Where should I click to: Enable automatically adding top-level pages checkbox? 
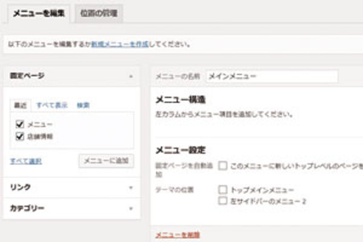(223, 166)
